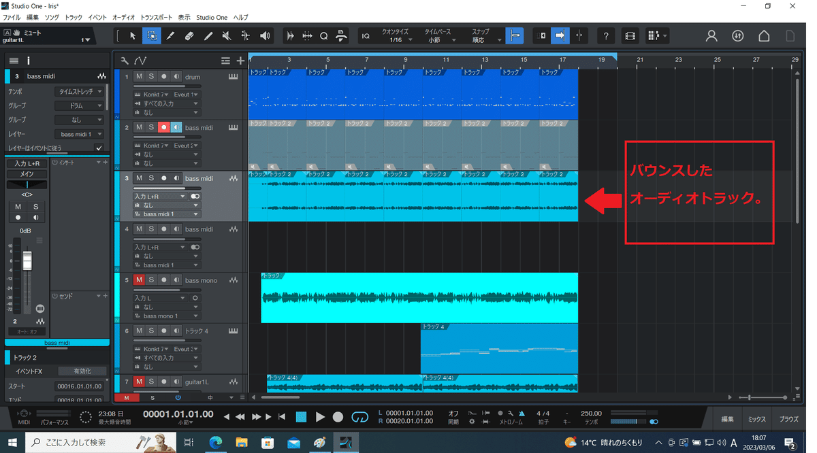Toggle the stereo channel mode on track 3
Image resolution: width=817 pixels, height=453 pixels.
[x=195, y=196]
